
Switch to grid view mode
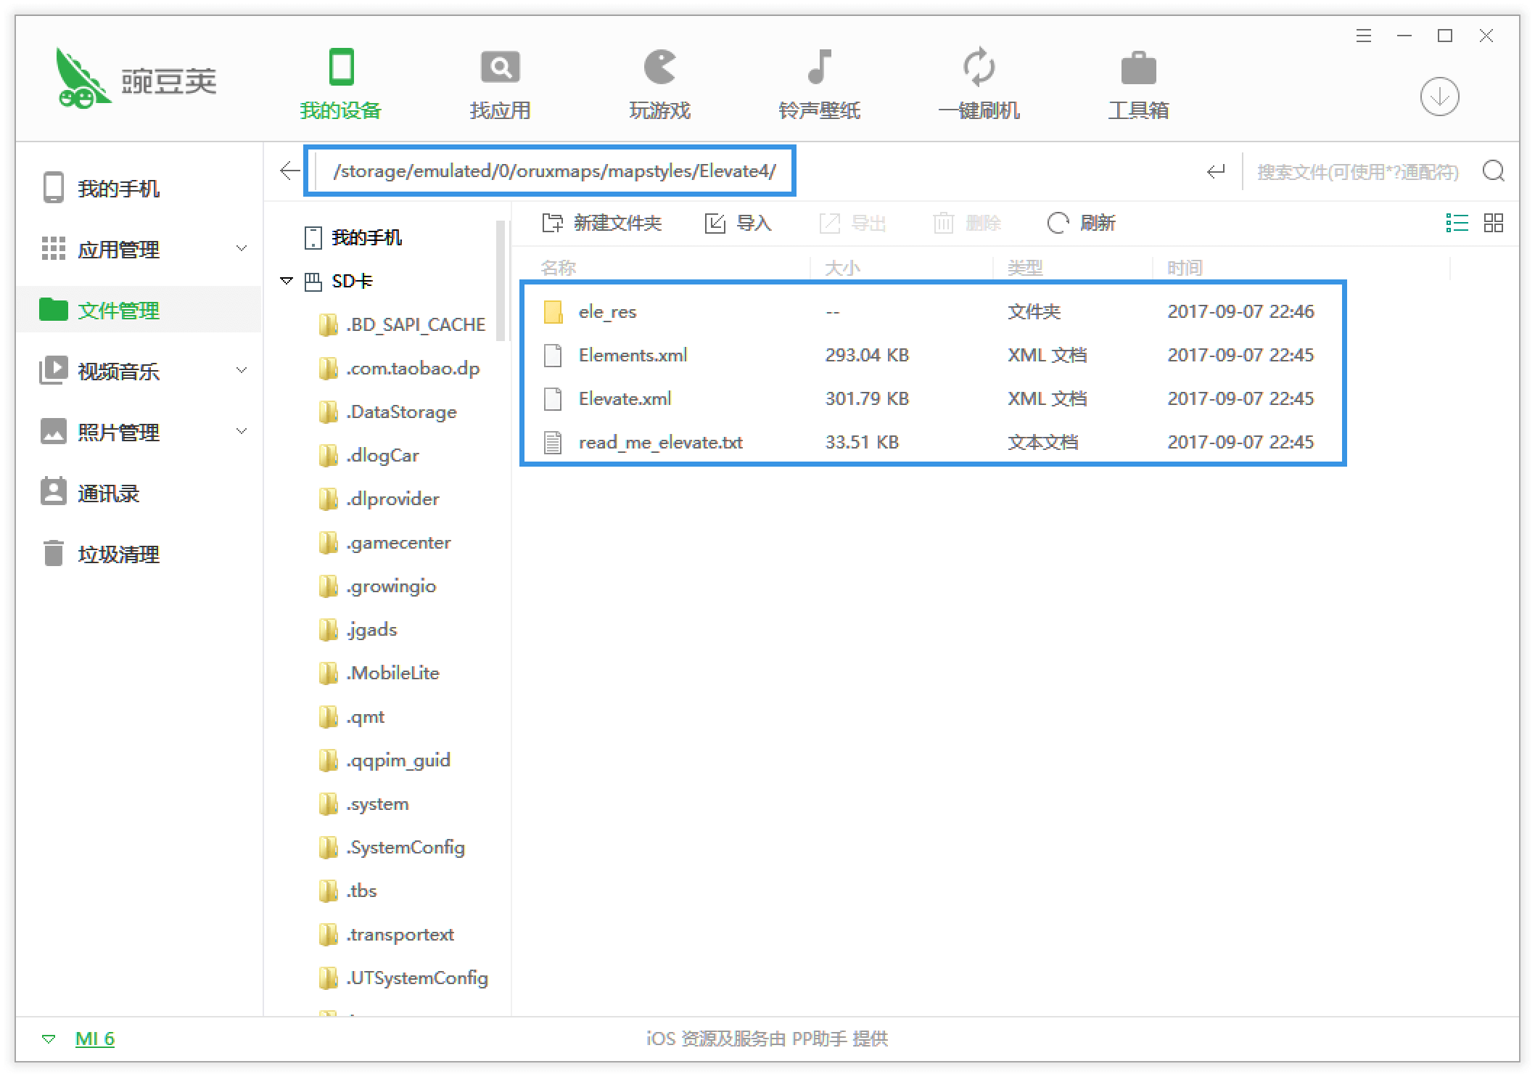pyautogui.click(x=1494, y=223)
